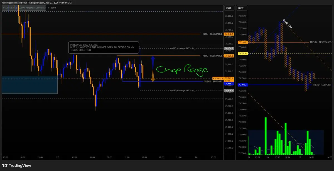
Task: Click the 75,400.0 tick on the left price scale
Action: (x=229, y=99)
